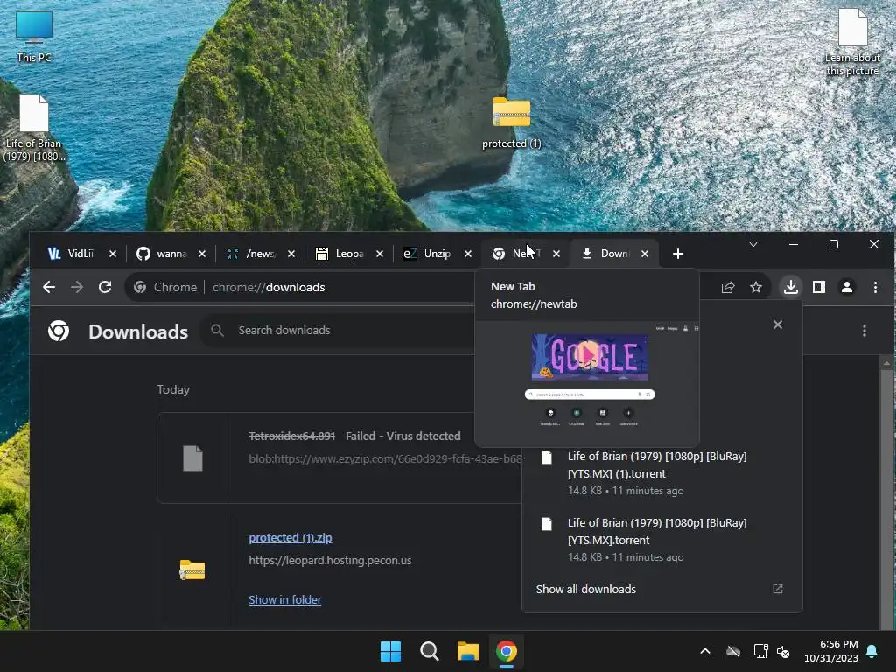Click the Chrome logo on Downloads page
This screenshot has height=672, width=896.
(x=59, y=330)
